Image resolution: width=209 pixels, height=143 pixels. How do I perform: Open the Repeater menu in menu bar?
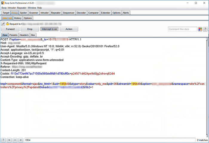click(21, 8)
